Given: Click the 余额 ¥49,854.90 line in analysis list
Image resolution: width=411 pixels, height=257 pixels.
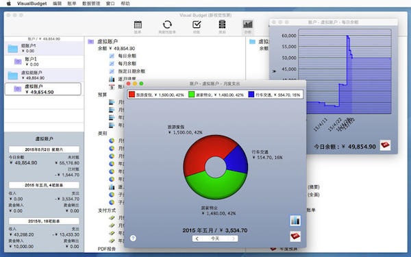Looking at the screenshot, I should (x=116, y=49).
